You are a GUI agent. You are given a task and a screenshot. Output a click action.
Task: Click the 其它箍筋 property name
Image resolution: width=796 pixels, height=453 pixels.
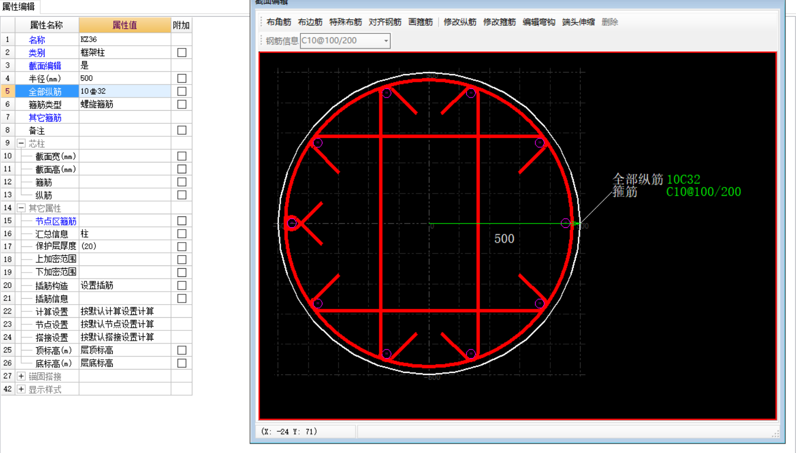pos(45,118)
